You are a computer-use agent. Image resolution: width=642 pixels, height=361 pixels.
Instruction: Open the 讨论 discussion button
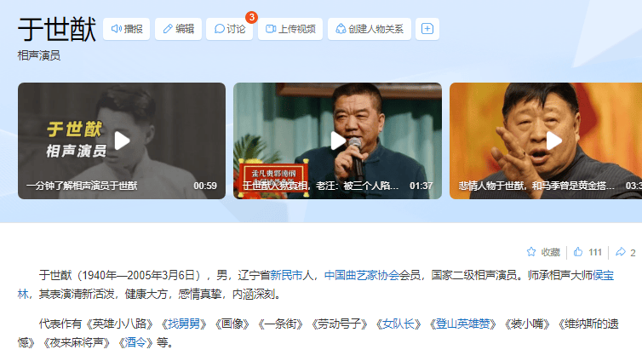229,29
